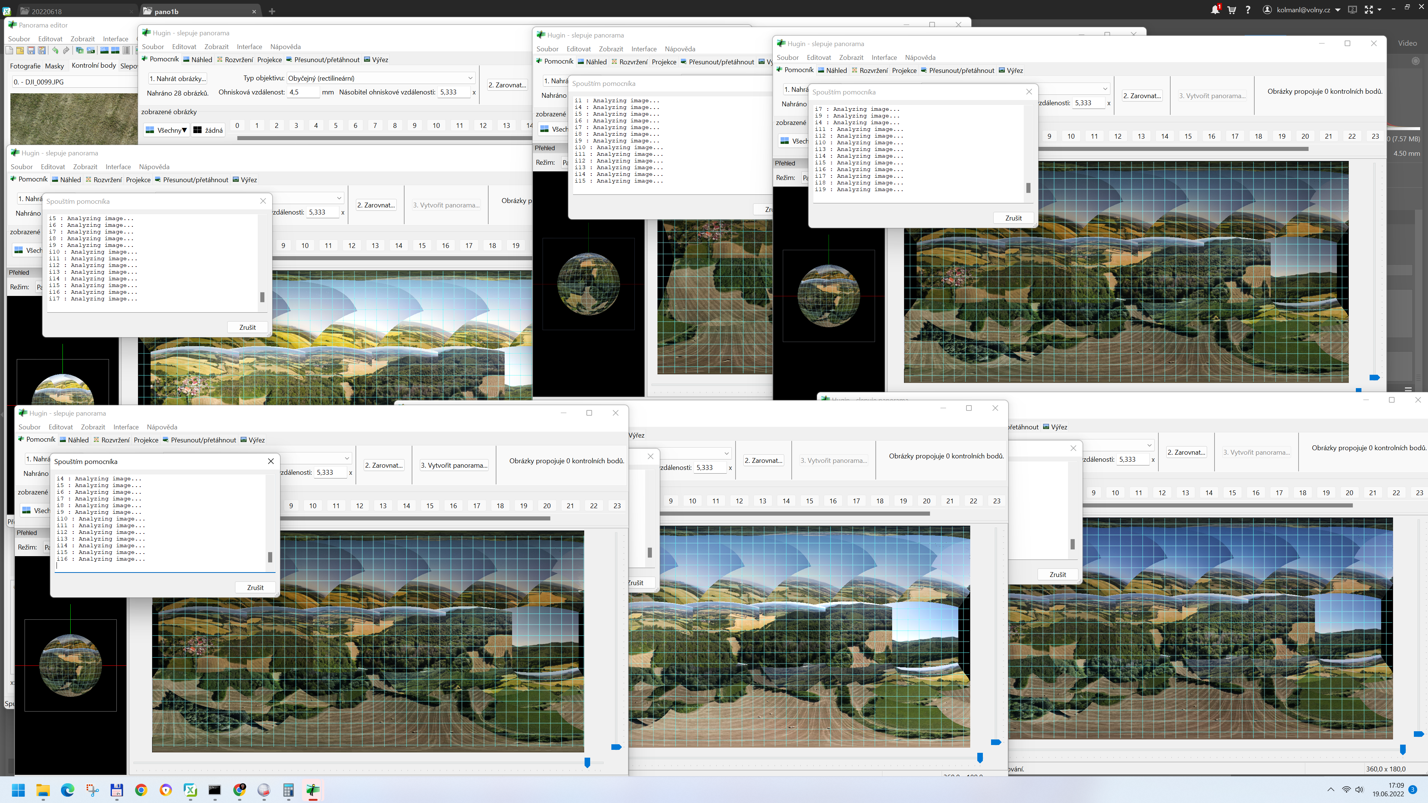Click the Undo arrow in Panorama editor toolbar
The height and width of the screenshot is (803, 1428).
pos(55,51)
